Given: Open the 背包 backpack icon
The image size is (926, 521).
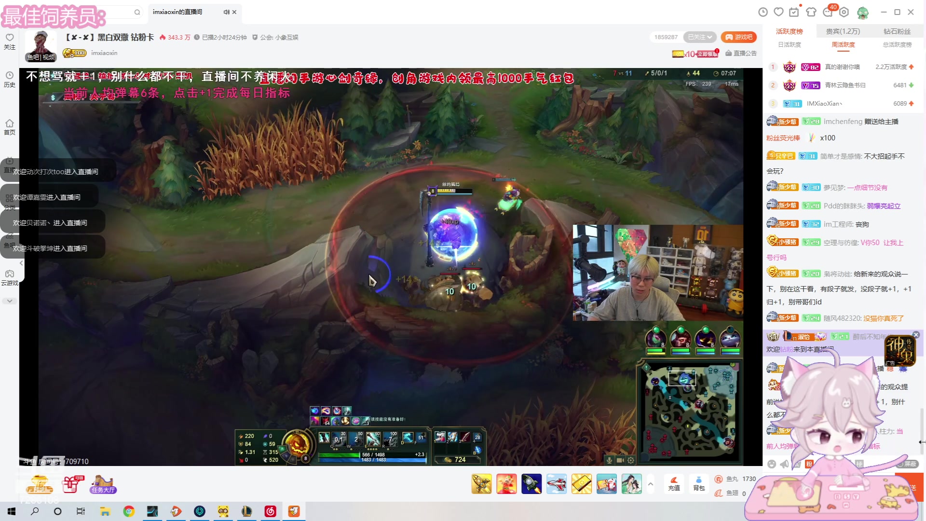Looking at the screenshot, I should (699, 483).
